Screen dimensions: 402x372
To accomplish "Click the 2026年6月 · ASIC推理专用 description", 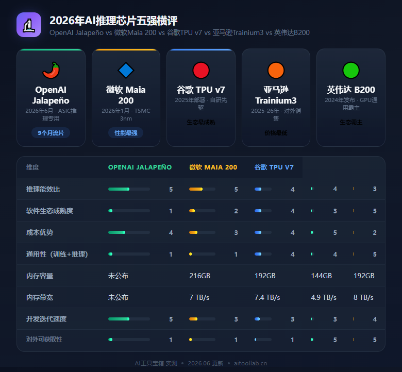I will pos(51,114).
